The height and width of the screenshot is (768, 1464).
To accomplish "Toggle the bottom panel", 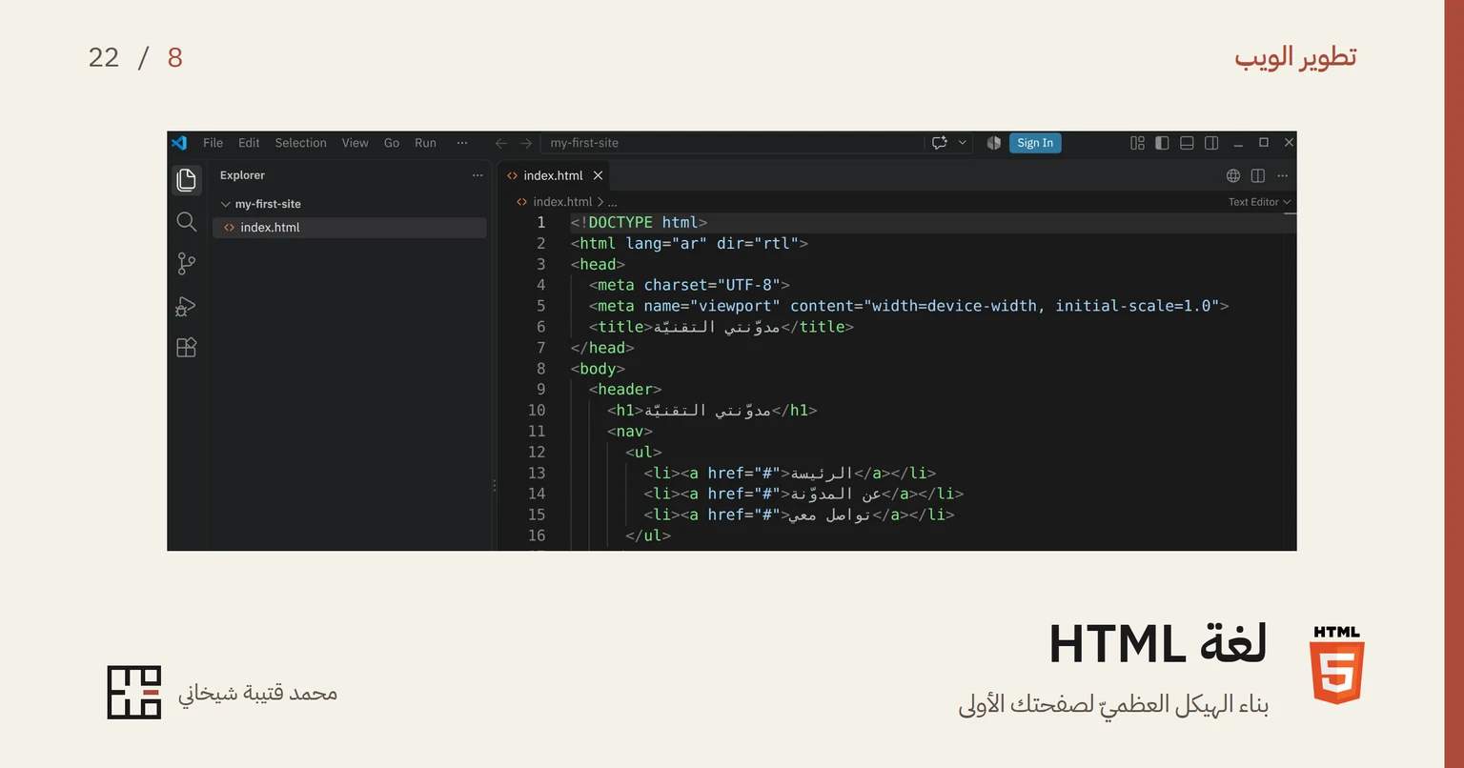I will [1187, 143].
